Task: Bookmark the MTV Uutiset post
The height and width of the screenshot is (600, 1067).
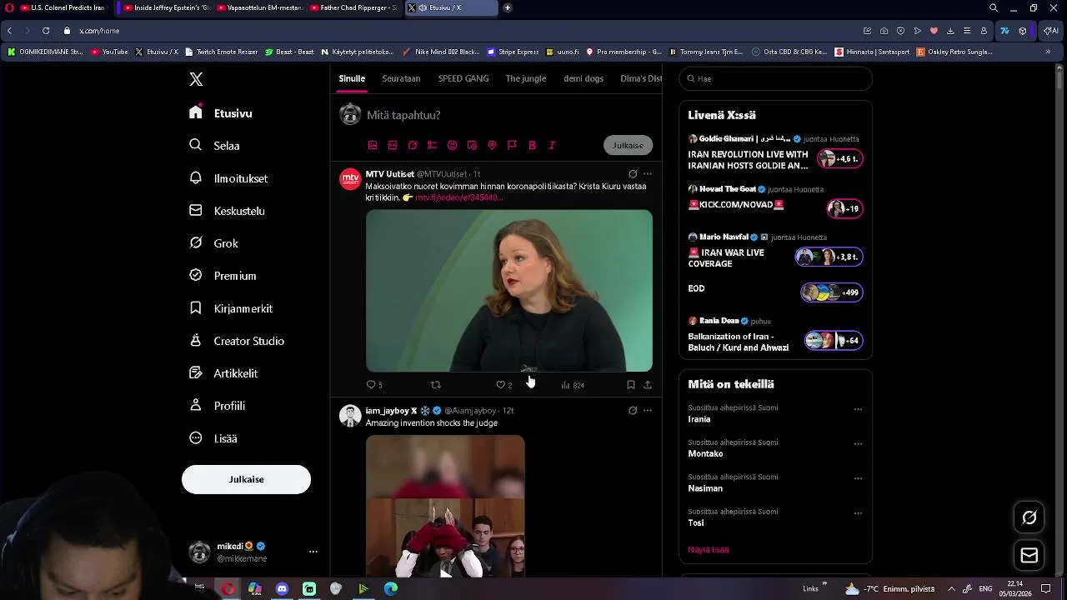Action: 631,385
